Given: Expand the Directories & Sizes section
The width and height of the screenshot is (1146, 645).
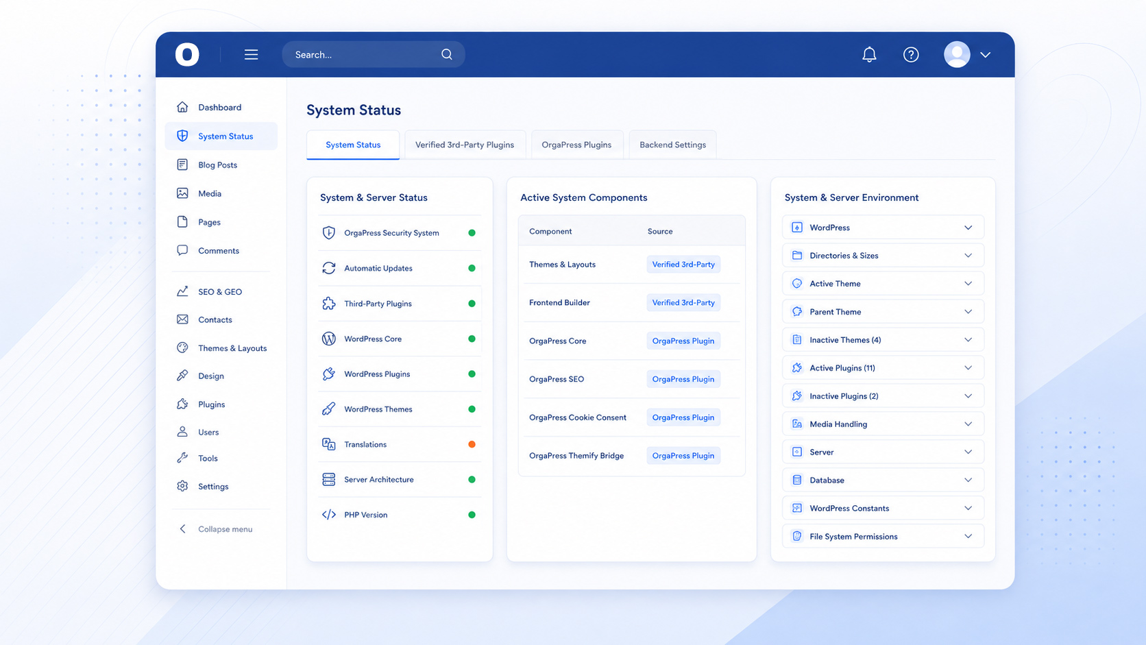Looking at the screenshot, I should click(883, 256).
